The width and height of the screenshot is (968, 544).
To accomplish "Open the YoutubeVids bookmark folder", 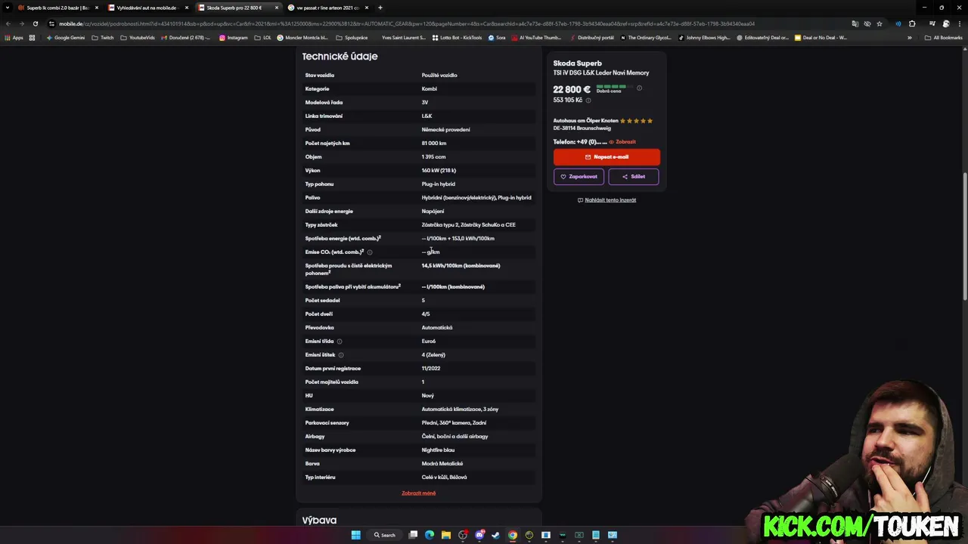I will point(138,37).
